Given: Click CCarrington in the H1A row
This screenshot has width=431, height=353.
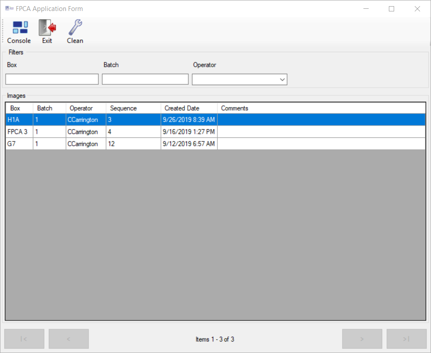Looking at the screenshot, I should [x=86, y=119].
